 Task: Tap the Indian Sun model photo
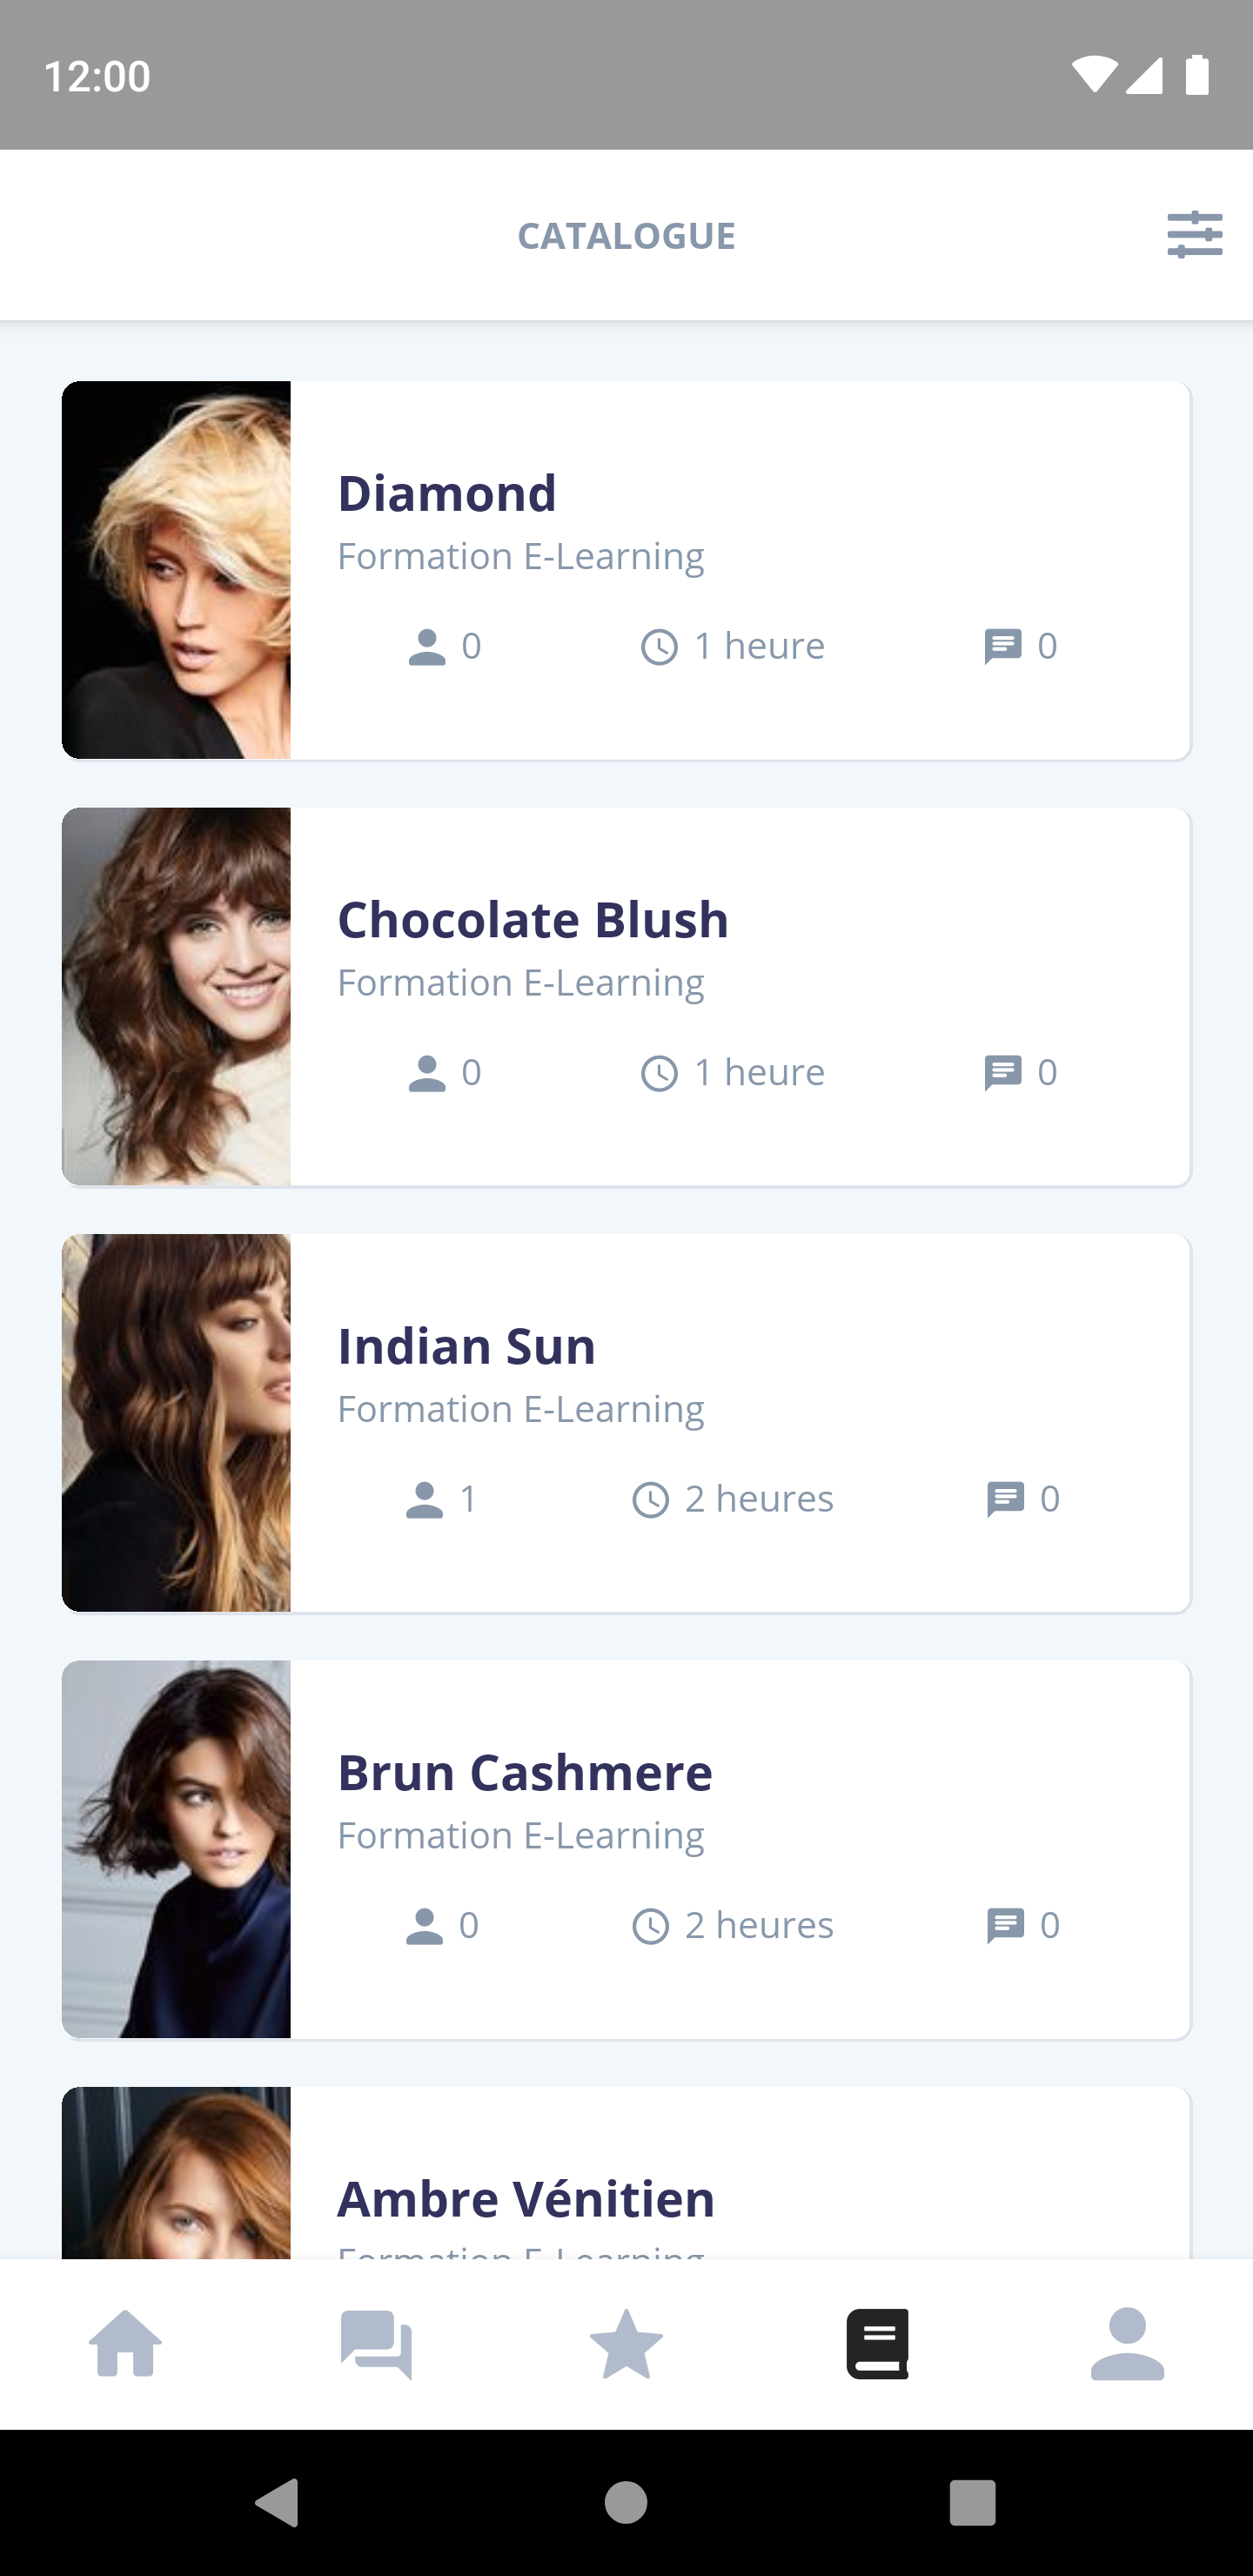click(x=176, y=1422)
